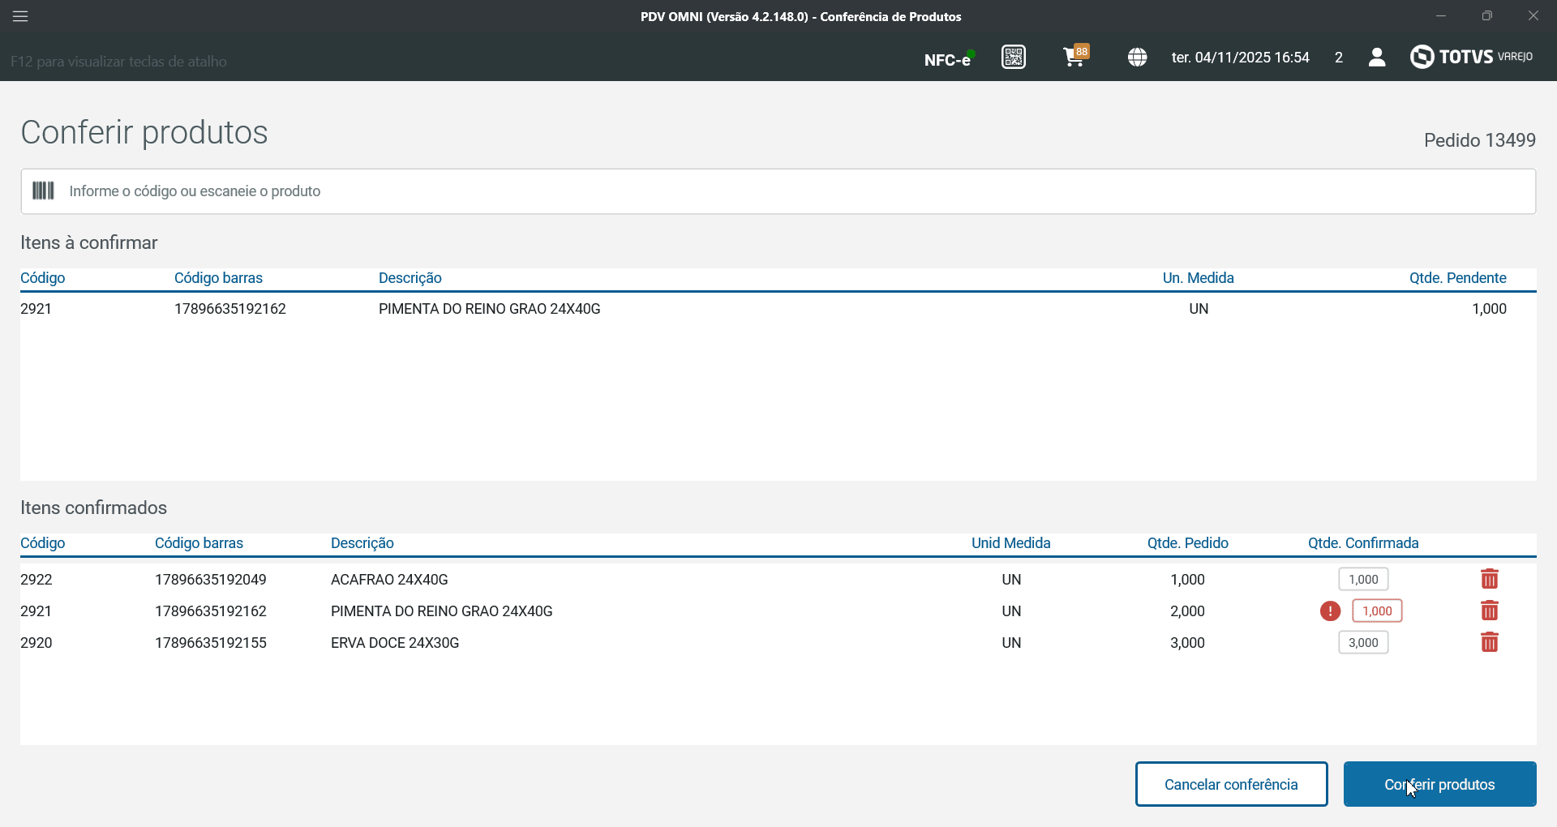Click the red warning icon for PIMENTA
The width and height of the screenshot is (1557, 827).
1330,611
